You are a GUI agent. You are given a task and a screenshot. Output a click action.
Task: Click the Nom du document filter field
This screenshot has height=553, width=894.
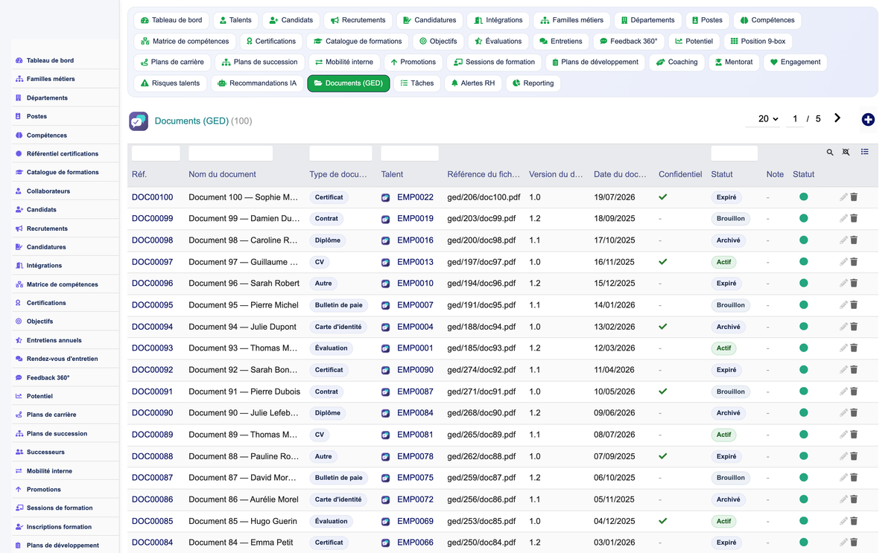pos(230,153)
